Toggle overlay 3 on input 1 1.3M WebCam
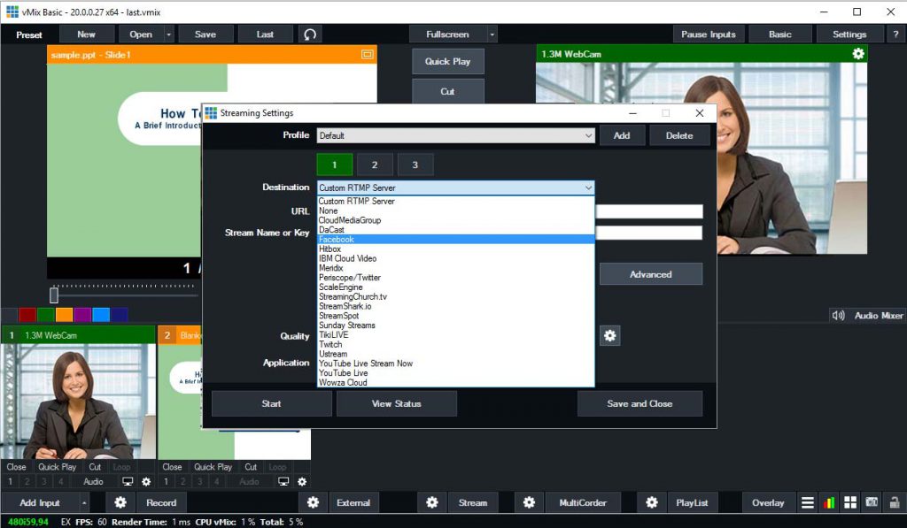The height and width of the screenshot is (528, 907). pos(43,481)
